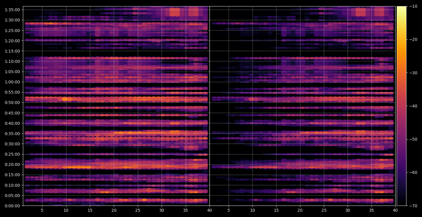Click the −10 colorbar tick label

click(x=413, y=6)
